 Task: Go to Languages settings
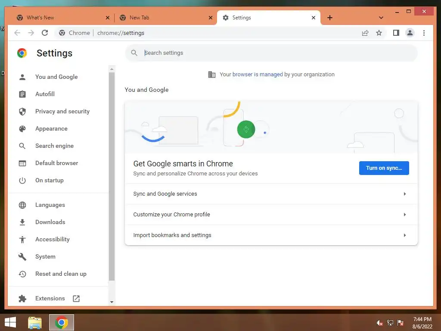click(x=50, y=205)
